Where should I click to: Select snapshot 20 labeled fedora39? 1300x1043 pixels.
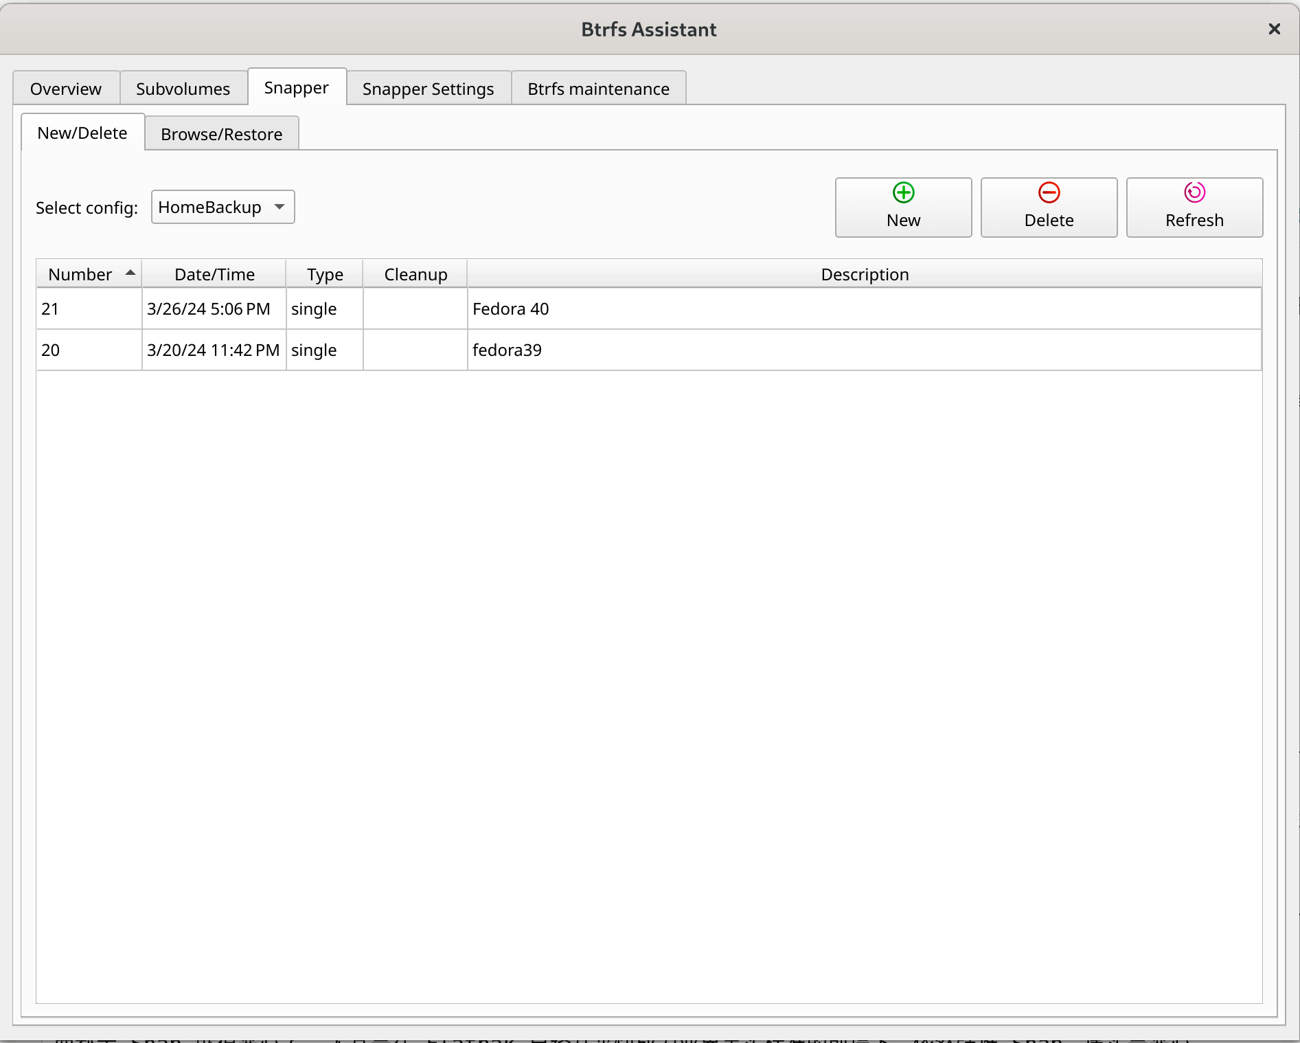click(x=507, y=350)
